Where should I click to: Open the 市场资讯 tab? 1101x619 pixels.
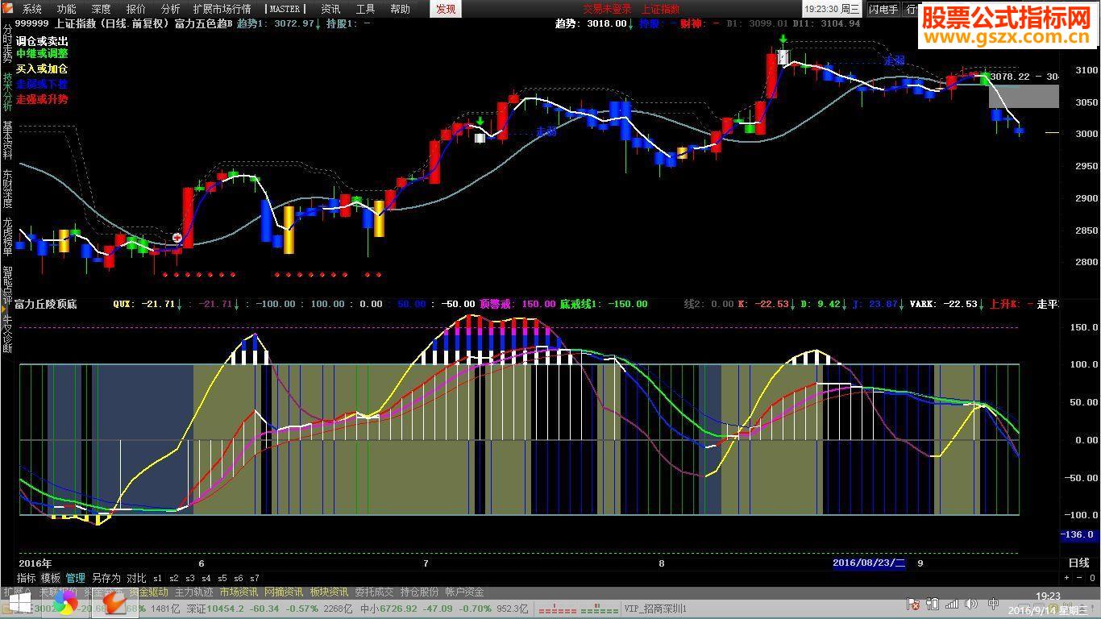click(x=239, y=592)
